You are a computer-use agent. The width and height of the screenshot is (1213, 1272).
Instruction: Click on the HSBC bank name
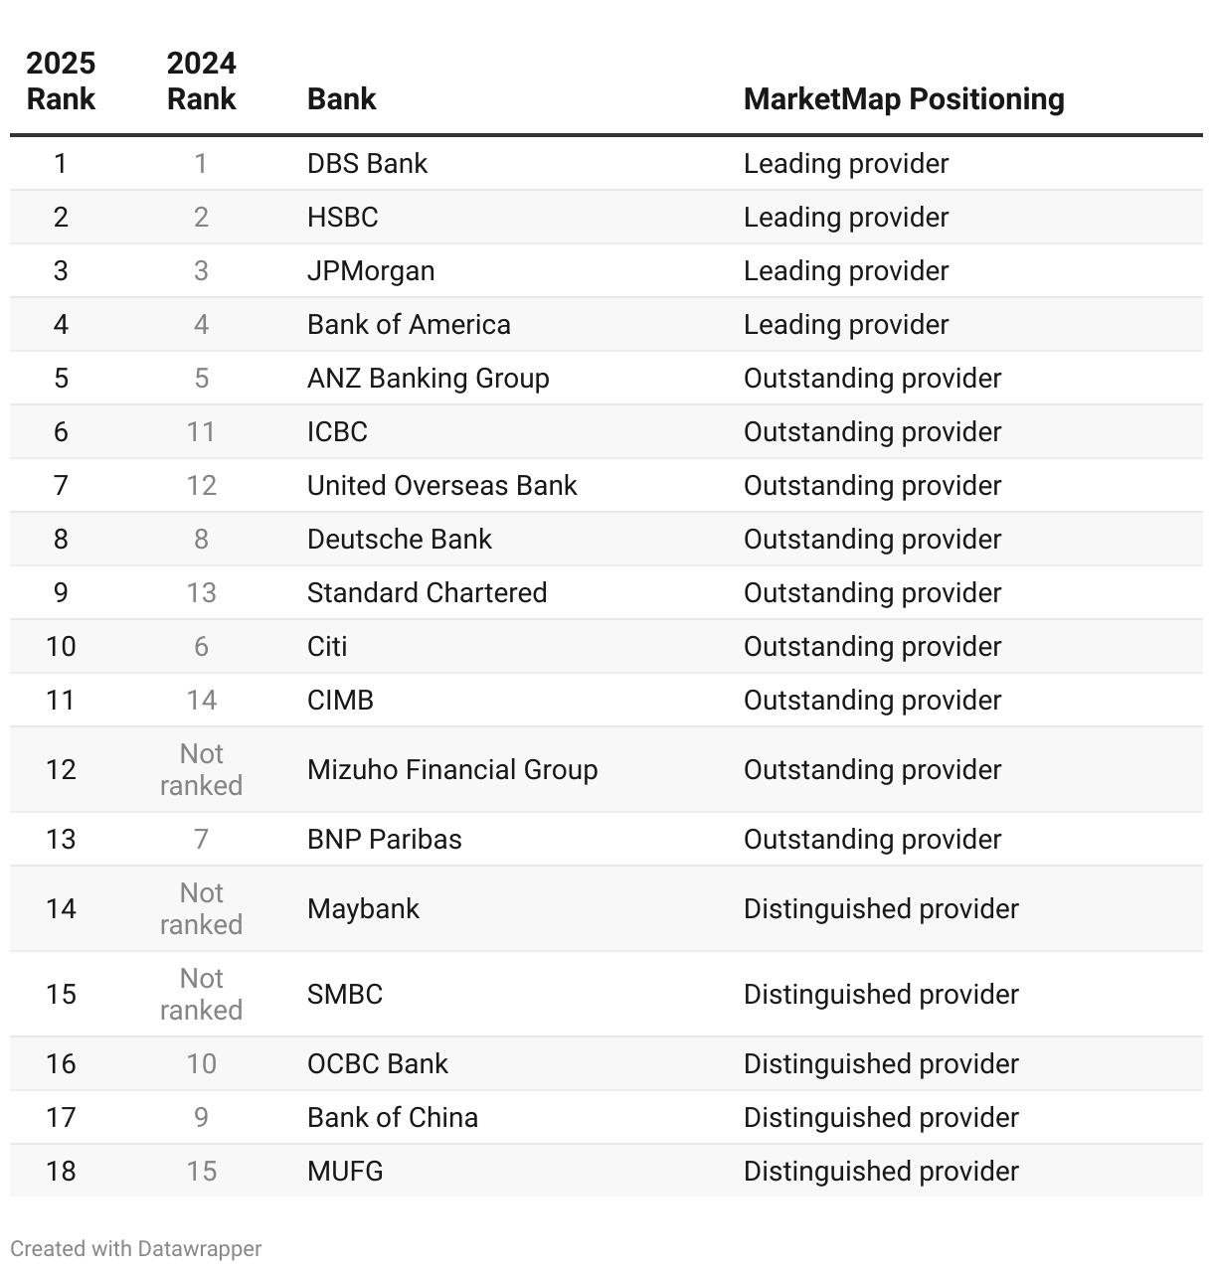pyautogui.click(x=342, y=218)
